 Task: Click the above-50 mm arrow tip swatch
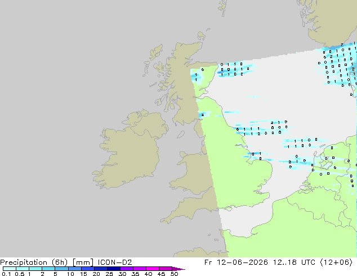(179, 269)
